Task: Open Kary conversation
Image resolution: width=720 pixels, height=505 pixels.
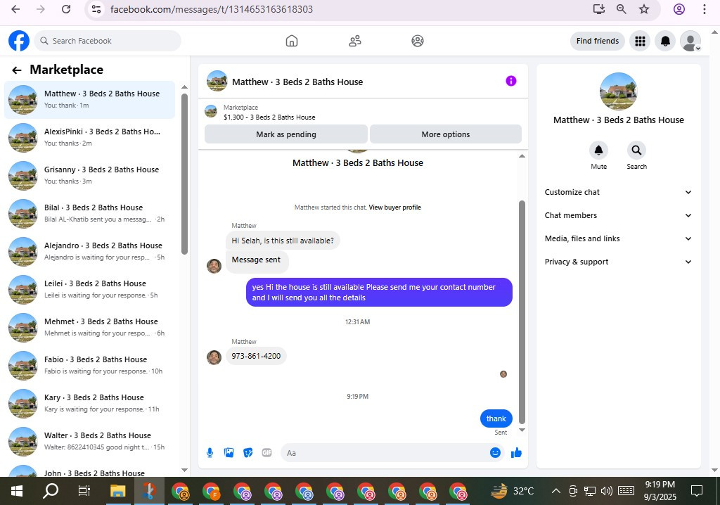Action: 89,404
